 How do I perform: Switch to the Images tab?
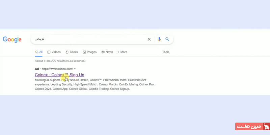pos(90,52)
